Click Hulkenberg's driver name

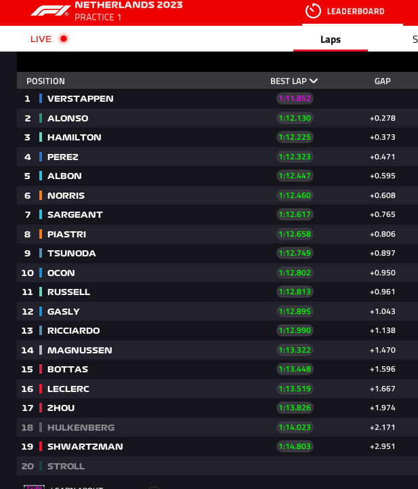pos(81,427)
